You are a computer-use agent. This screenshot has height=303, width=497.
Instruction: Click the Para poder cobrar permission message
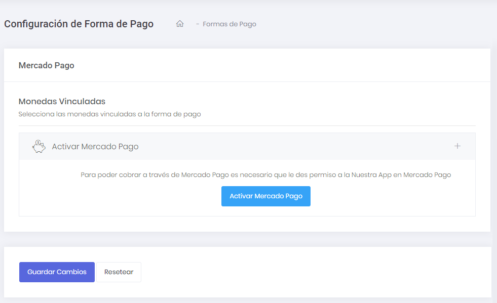[x=265, y=175]
